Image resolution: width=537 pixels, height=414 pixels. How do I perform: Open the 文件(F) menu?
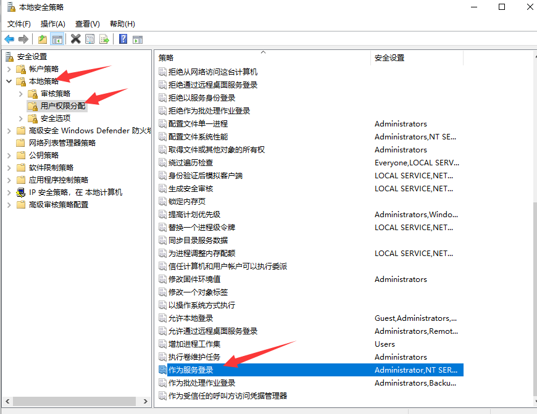coord(19,24)
